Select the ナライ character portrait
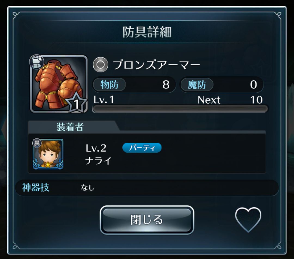 tap(48, 154)
